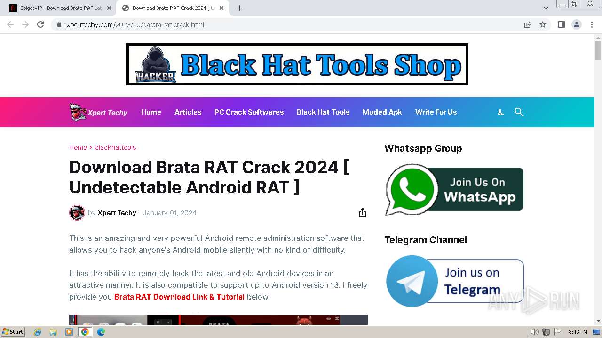This screenshot has width=602, height=338.
Task: Open the PC Crack Softwares menu item
Action: pyautogui.click(x=249, y=112)
